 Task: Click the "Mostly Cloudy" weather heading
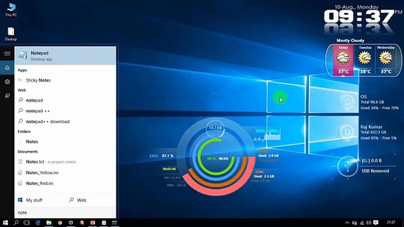tap(350, 40)
